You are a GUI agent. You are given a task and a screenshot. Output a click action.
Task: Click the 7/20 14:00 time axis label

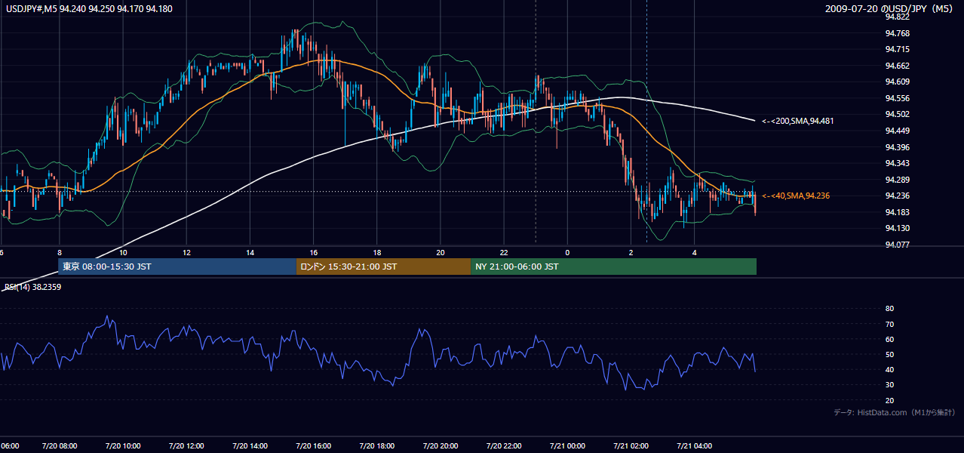click(x=250, y=446)
